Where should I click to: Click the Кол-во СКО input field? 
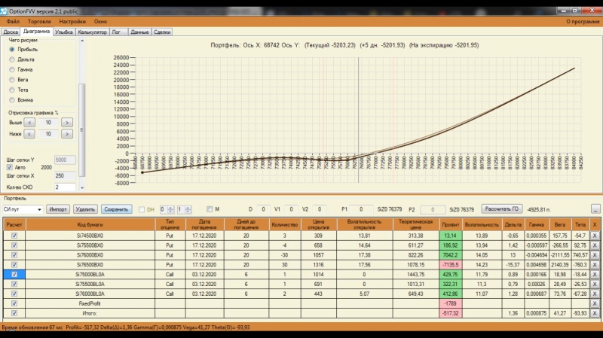point(65,187)
